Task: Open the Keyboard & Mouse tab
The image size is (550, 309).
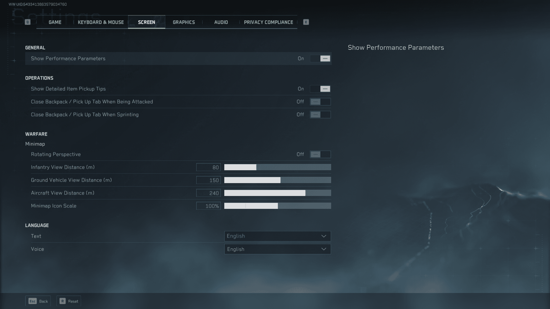Action: [x=101, y=22]
